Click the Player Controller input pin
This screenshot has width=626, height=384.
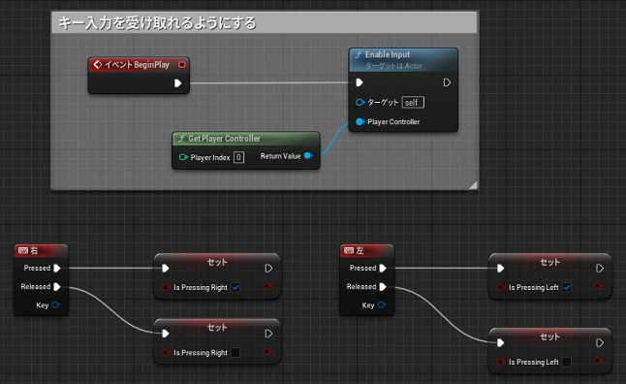360,121
